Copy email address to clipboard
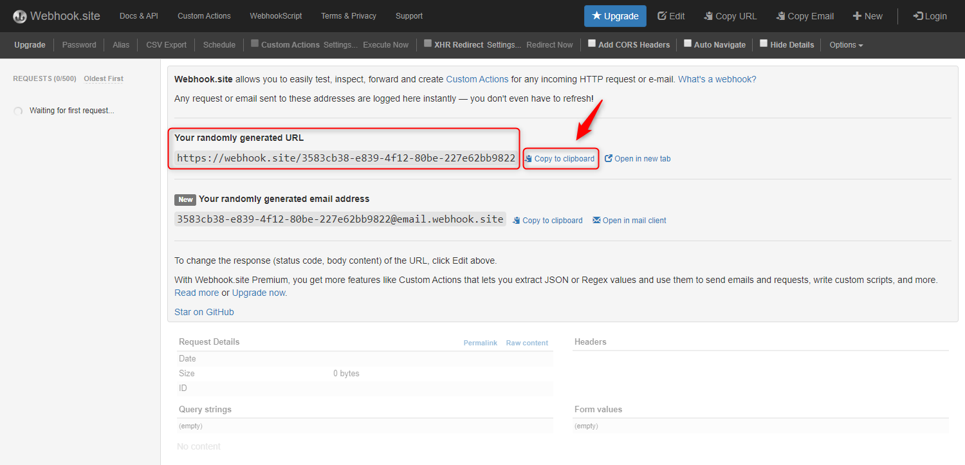The image size is (965, 465). coord(547,221)
